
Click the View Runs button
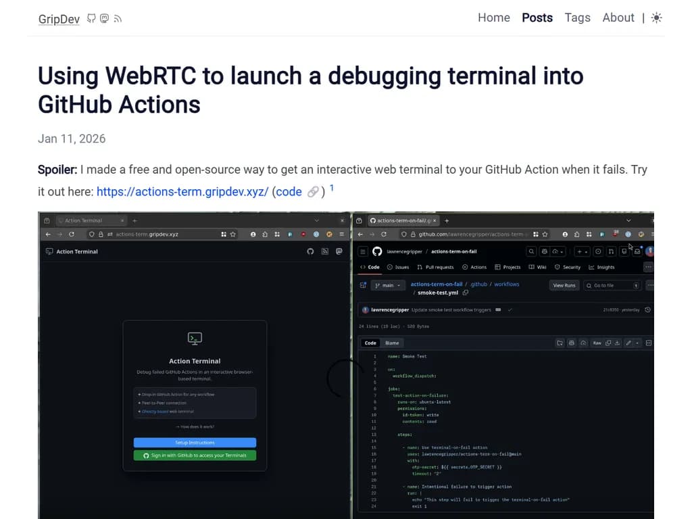(564, 285)
